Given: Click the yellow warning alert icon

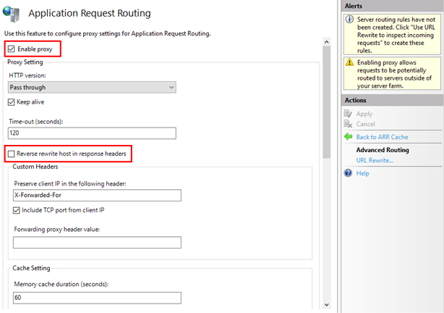Looking at the screenshot, I should pos(348,63).
